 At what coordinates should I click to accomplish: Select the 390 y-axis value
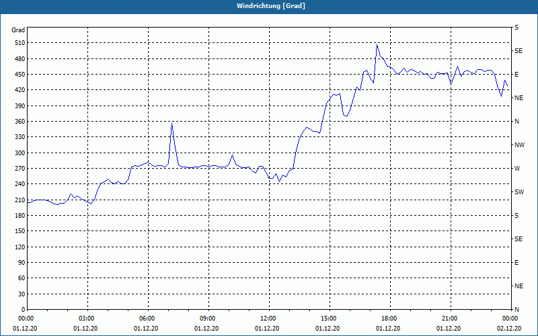click(20, 106)
